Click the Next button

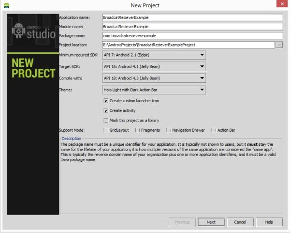click(211, 222)
